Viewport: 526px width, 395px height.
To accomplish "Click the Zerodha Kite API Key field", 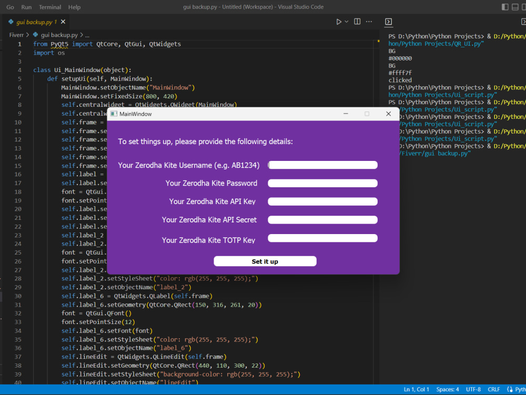I will pyautogui.click(x=323, y=201).
